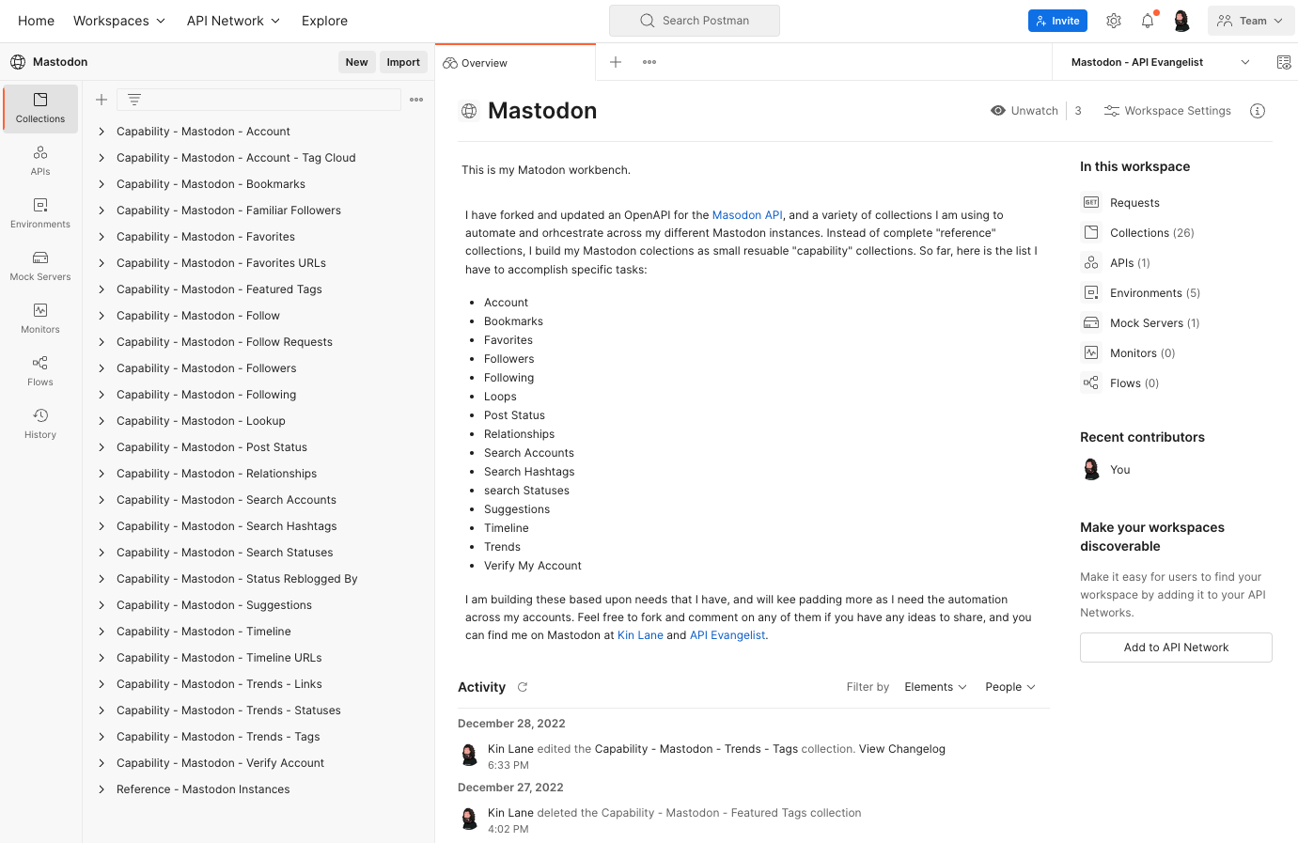Click the Search Postman field
This screenshot has width=1298, height=843.
click(x=695, y=21)
